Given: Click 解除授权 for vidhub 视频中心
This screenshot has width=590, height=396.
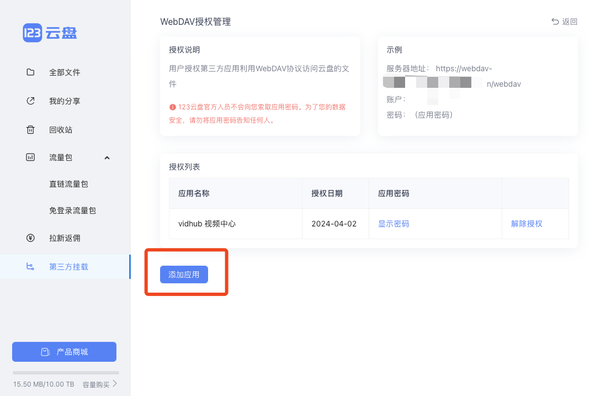Looking at the screenshot, I should 527,224.
